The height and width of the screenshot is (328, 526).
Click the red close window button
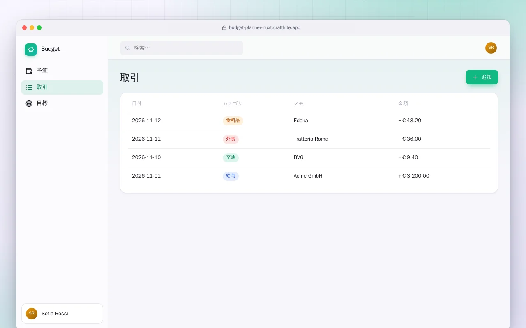click(x=24, y=28)
